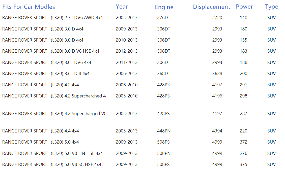Click the Power column header
This screenshot has width=285, height=172.
[244, 7]
